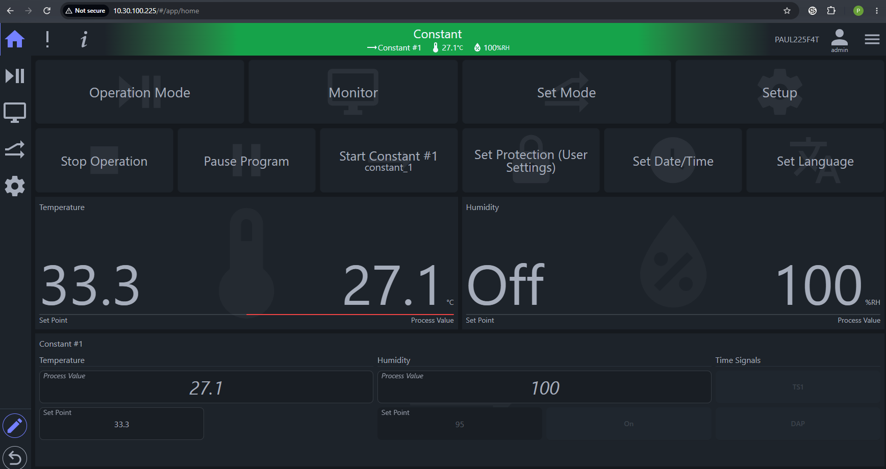Open Set Date/Time
The height and width of the screenshot is (469, 886).
click(x=673, y=161)
